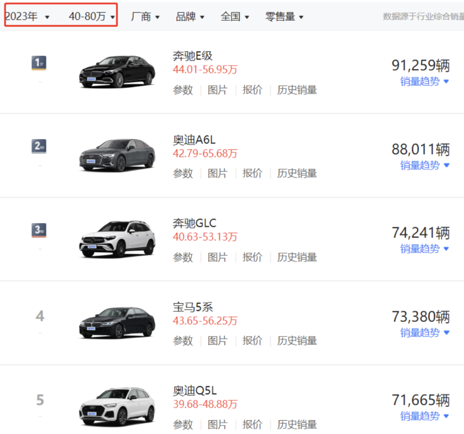
Task: Expand 销量趋势 for 奔驰E级
Action: [424, 81]
